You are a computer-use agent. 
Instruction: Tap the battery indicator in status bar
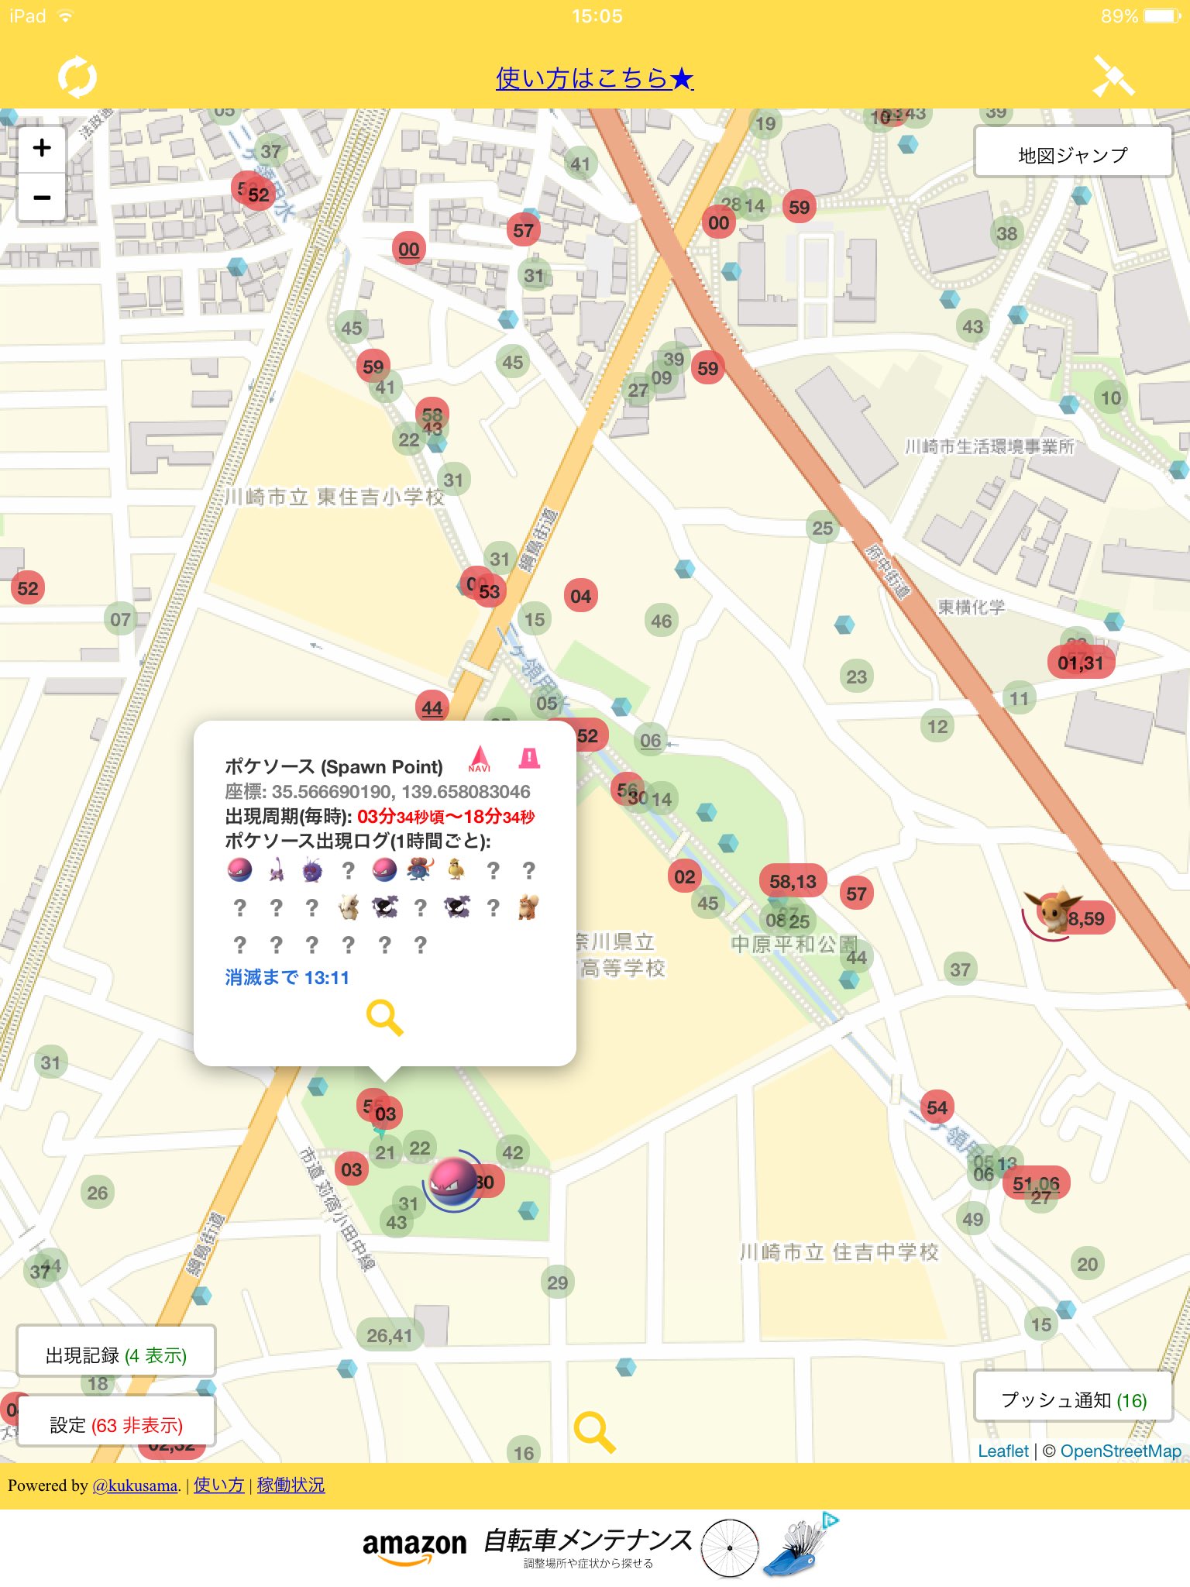[x=1161, y=16]
